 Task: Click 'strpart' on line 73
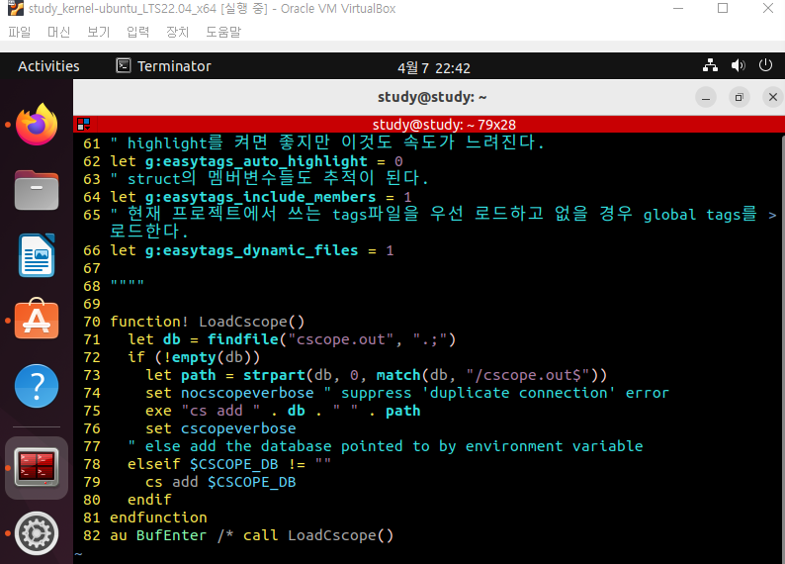click(274, 375)
